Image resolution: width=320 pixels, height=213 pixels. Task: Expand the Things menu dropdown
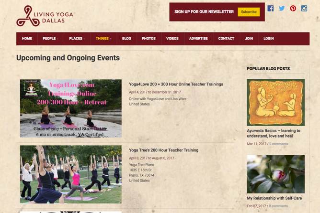click(103, 39)
